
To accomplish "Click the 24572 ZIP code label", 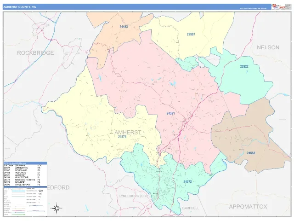I will tap(187, 181).
